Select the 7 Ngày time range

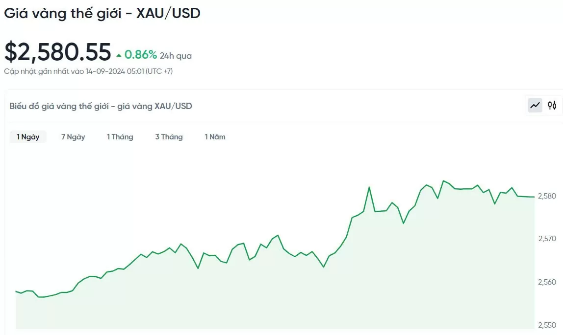pyautogui.click(x=73, y=137)
